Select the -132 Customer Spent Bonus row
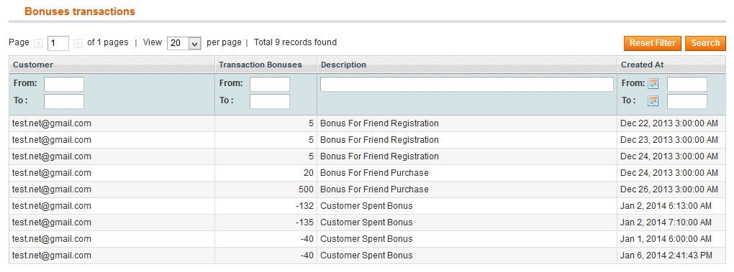The image size is (734, 272). [x=368, y=206]
